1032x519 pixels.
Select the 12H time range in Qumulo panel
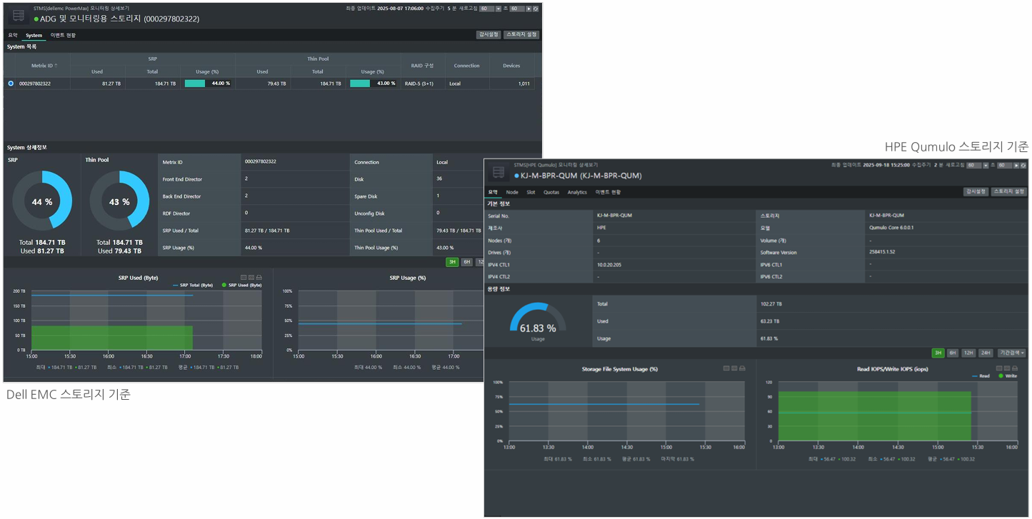tap(968, 353)
